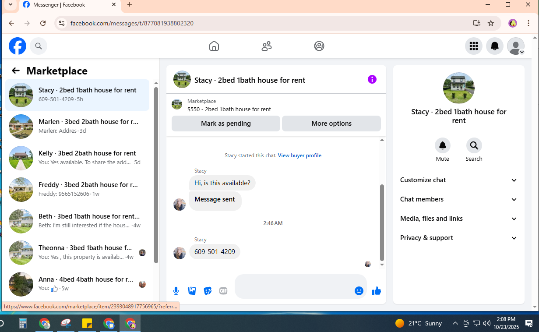
Task: Open Marlen 3bed 2bath conversation
Action: coord(78,127)
